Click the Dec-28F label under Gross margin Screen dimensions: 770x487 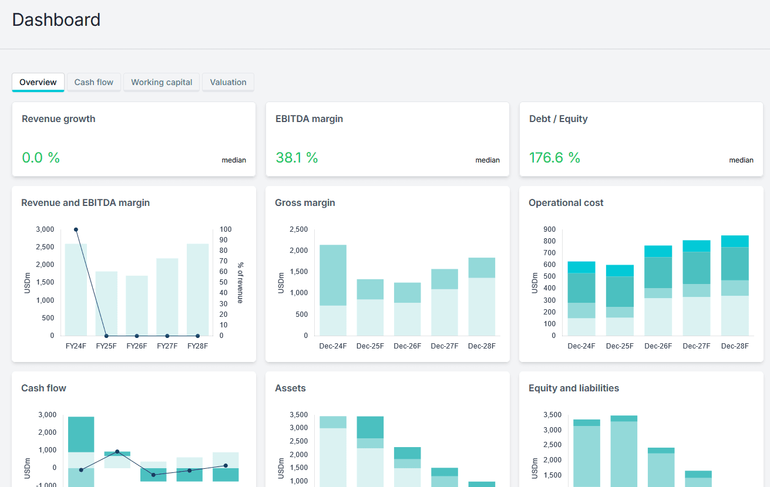tap(482, 346)
